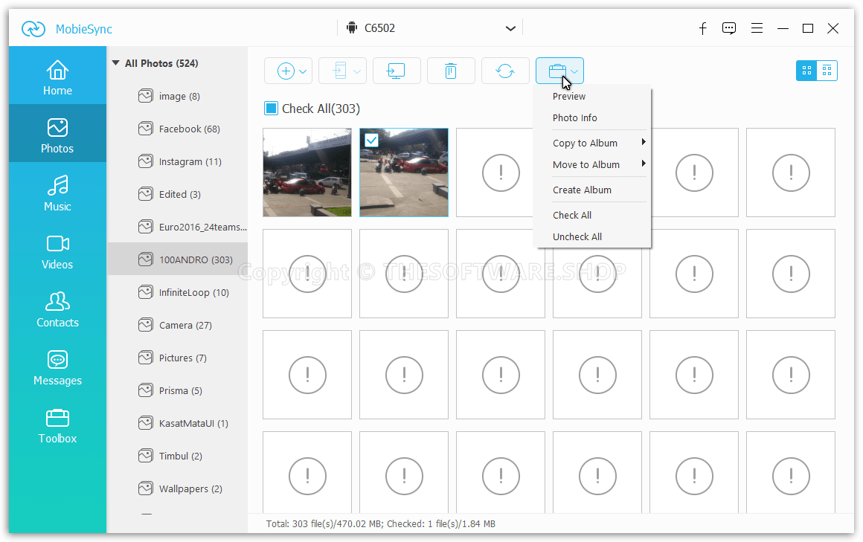Viewport: 863px width, 542px height.
Task: Open the Instagram (11) album
Action: click(177, 162)
